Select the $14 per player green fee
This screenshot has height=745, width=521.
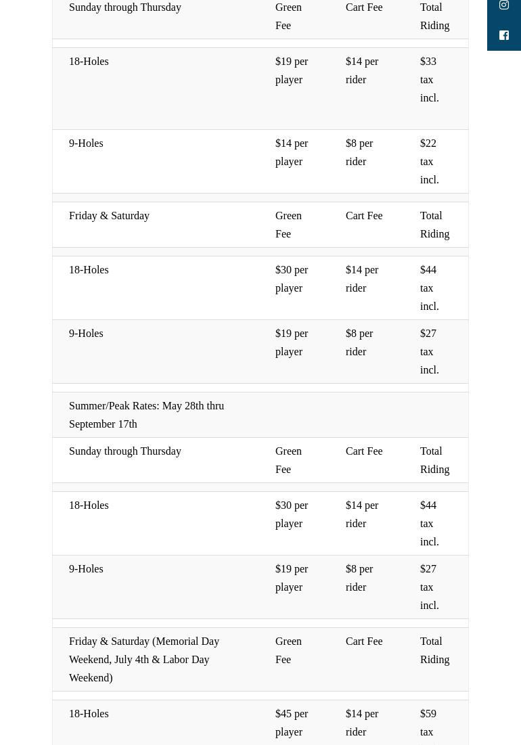tap(292, 152)
